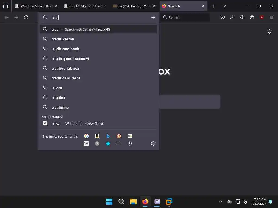This screenshot has width=278, height=208.
Task: Search this time with Wikipedia
Action: tap(86, 144)
